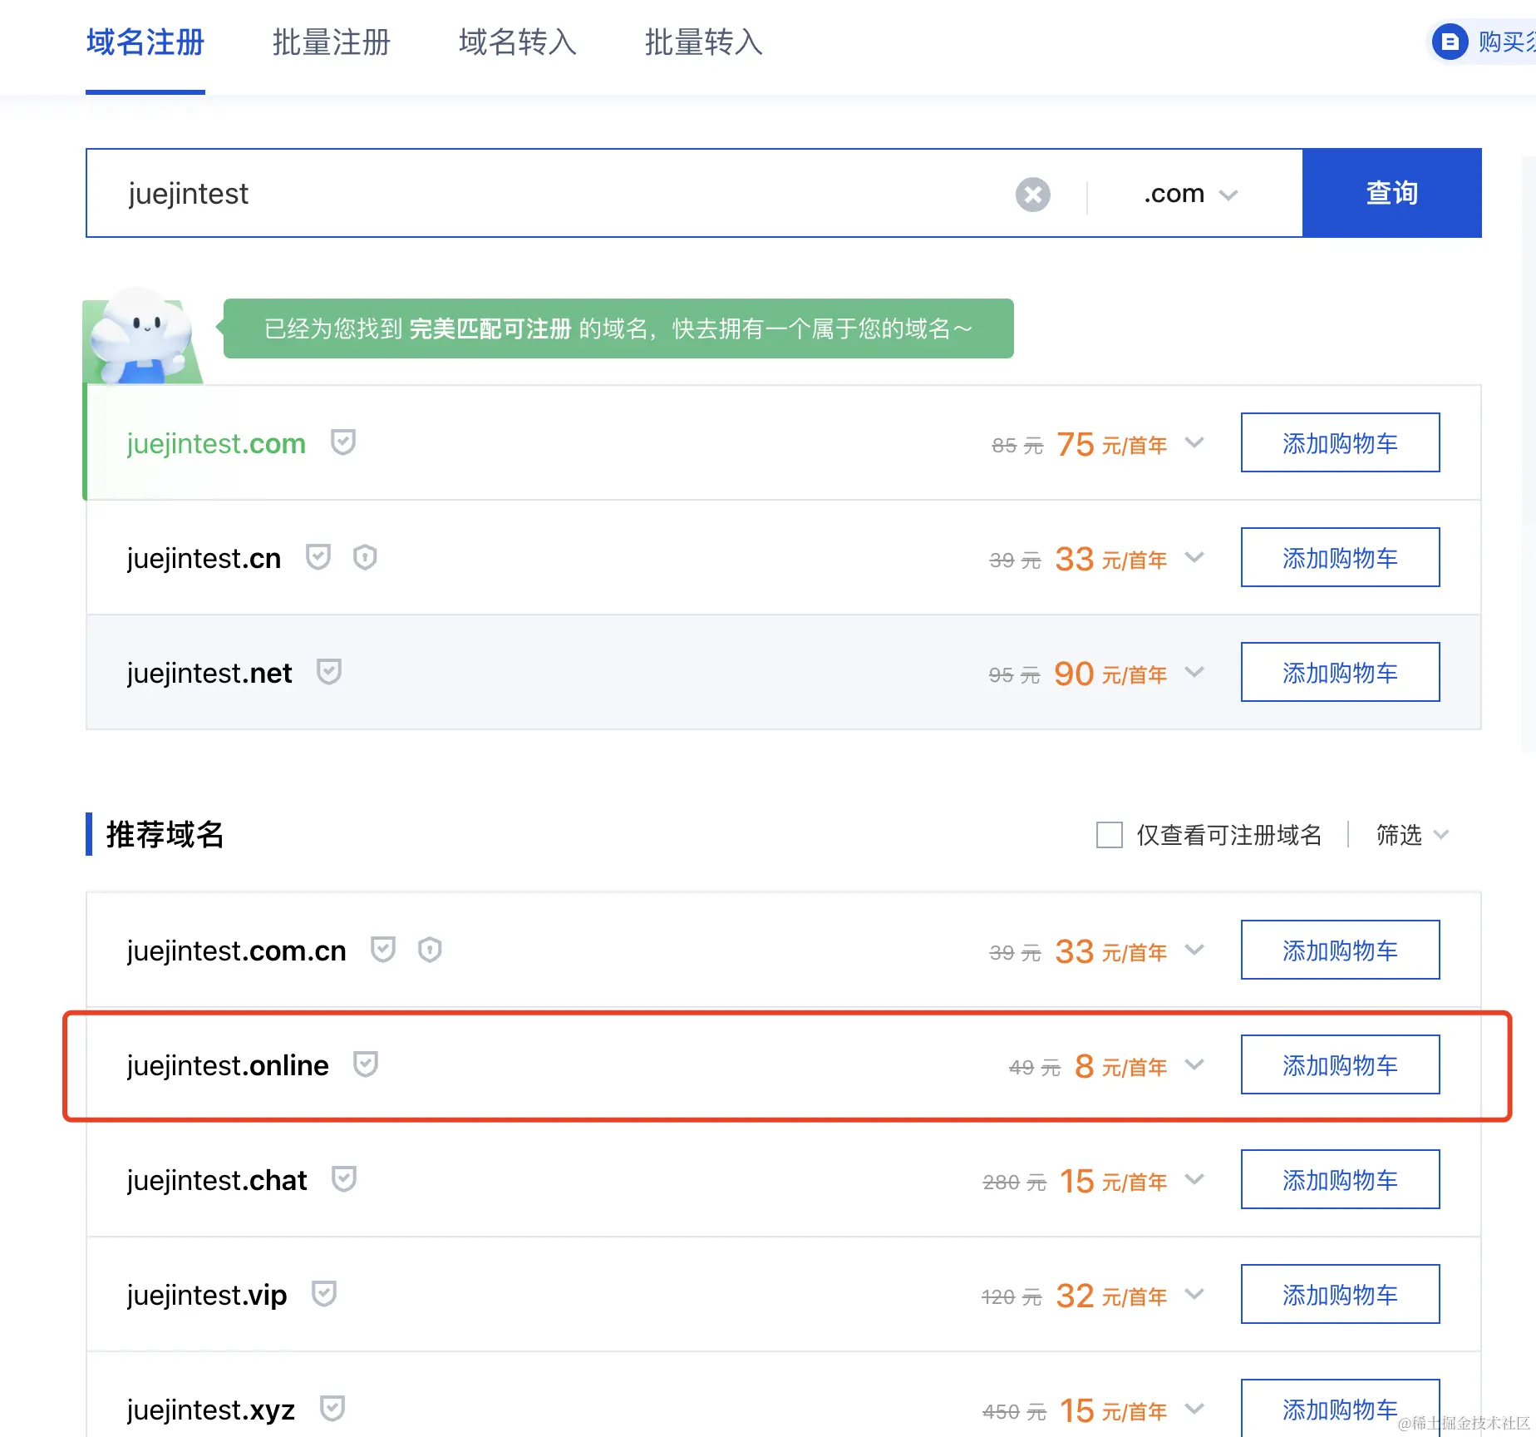Screen dimensions: 1536x1437
Task: Switch to the 批量注册 tab
Action: [x=331, y=42]
